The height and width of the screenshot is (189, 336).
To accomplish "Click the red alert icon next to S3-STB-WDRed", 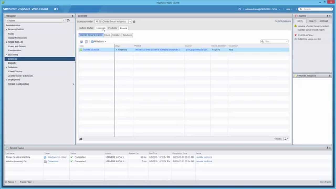I will [x=296, y=35].
